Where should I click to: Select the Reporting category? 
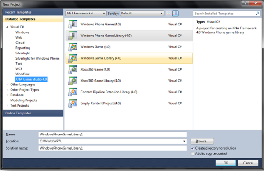coord(22,48)
